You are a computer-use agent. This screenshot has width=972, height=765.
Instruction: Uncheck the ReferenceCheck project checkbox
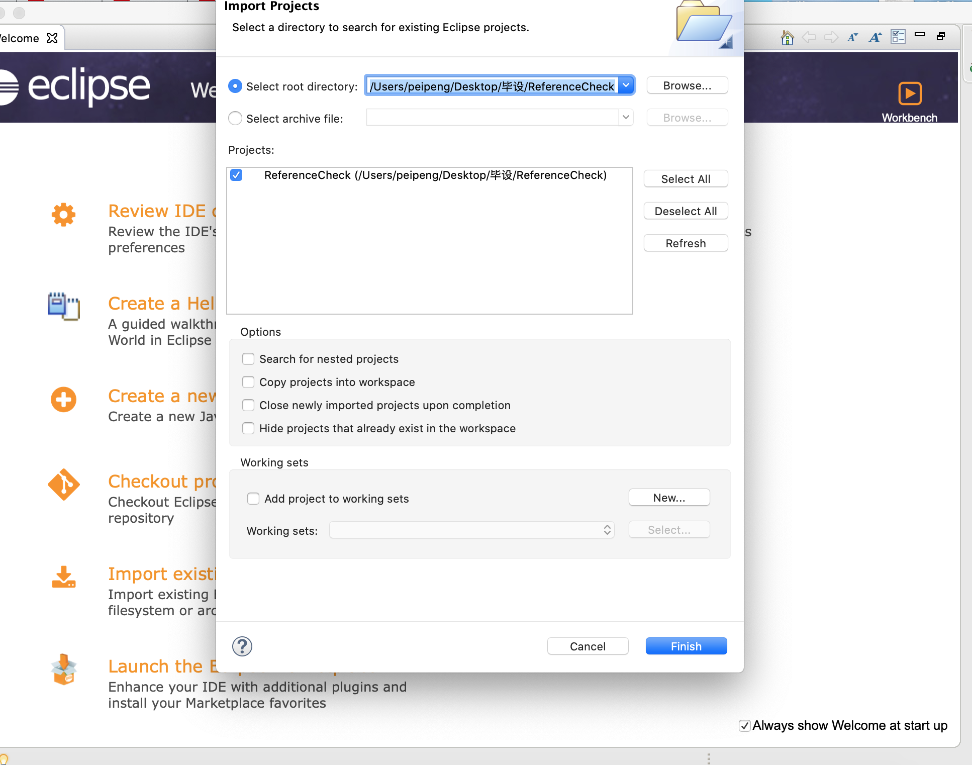click(236, 175)
